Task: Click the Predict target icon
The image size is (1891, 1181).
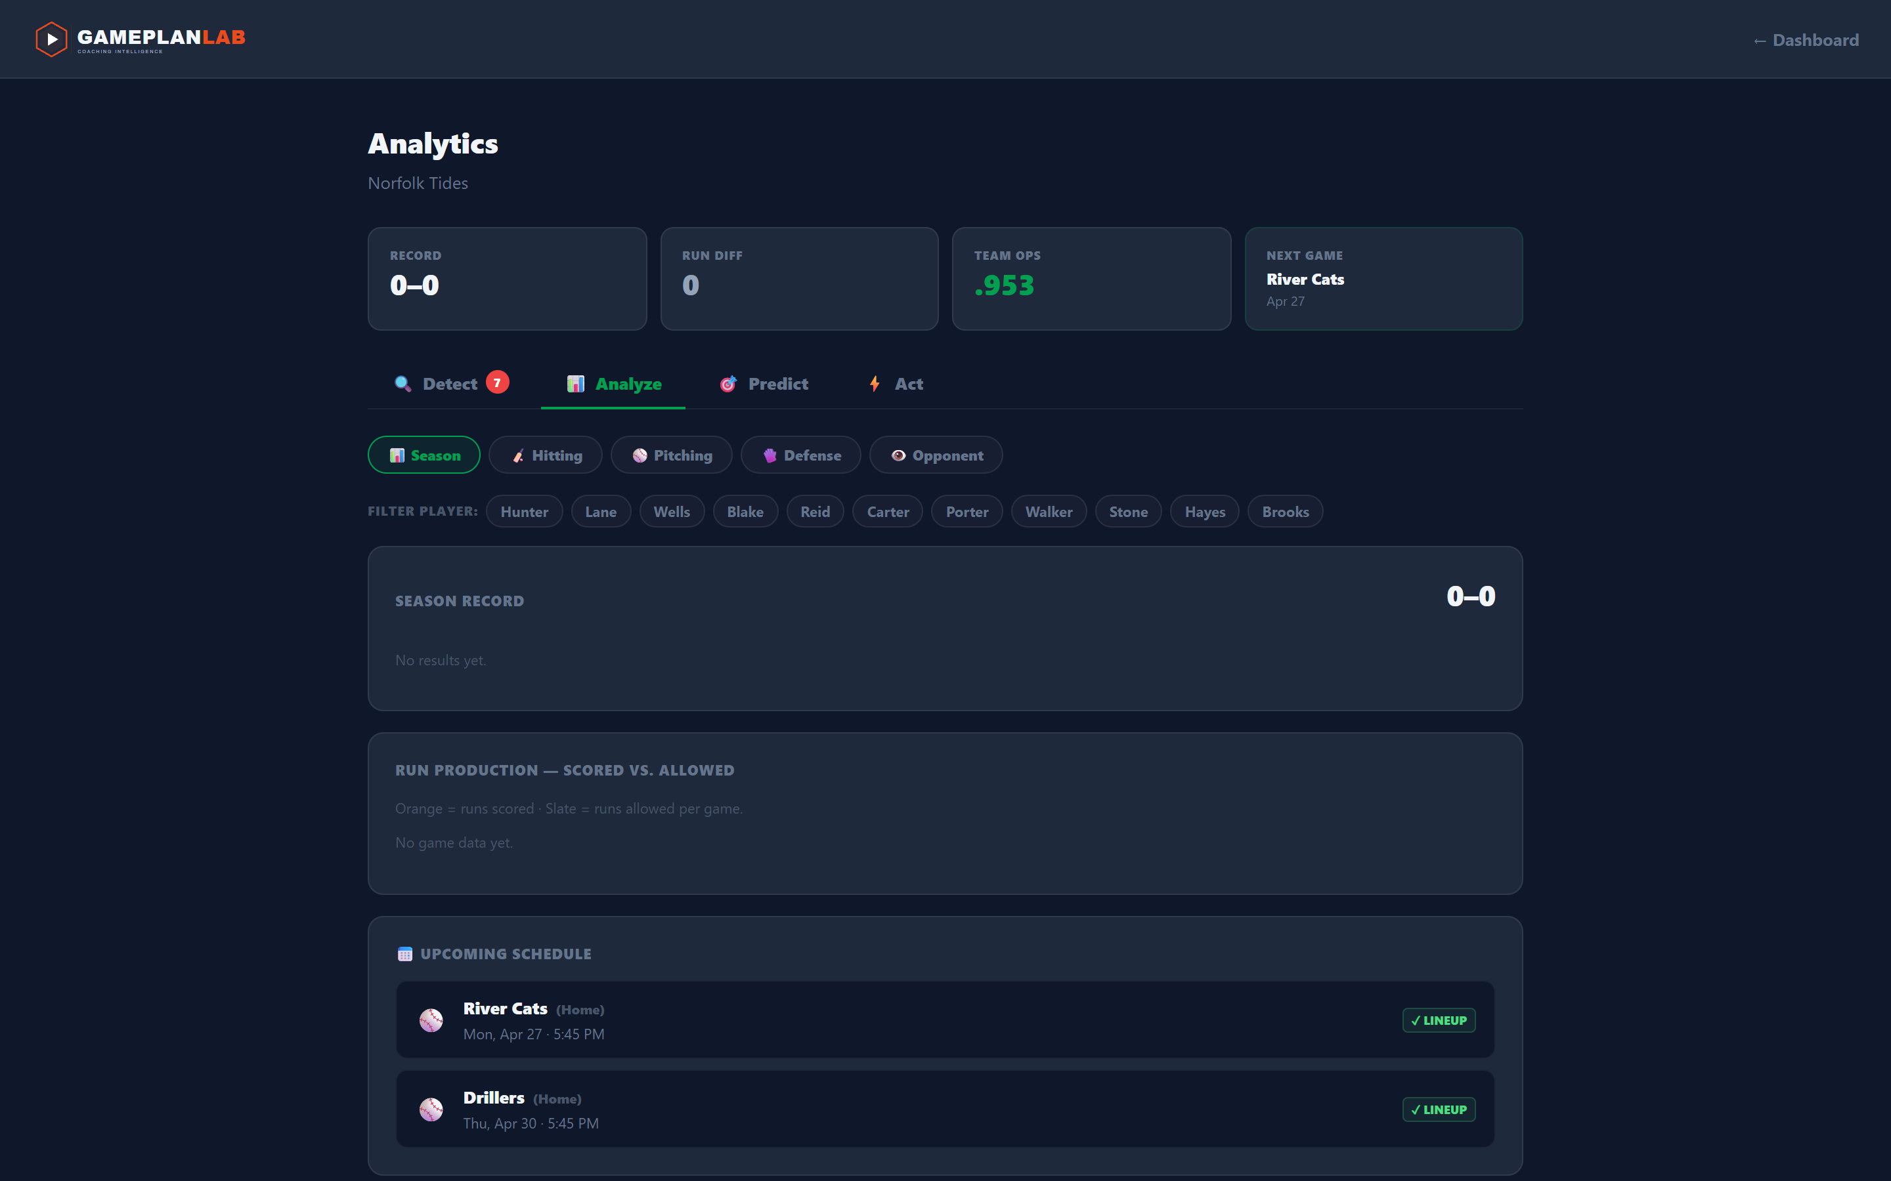Action: click(x=728, y=384)
